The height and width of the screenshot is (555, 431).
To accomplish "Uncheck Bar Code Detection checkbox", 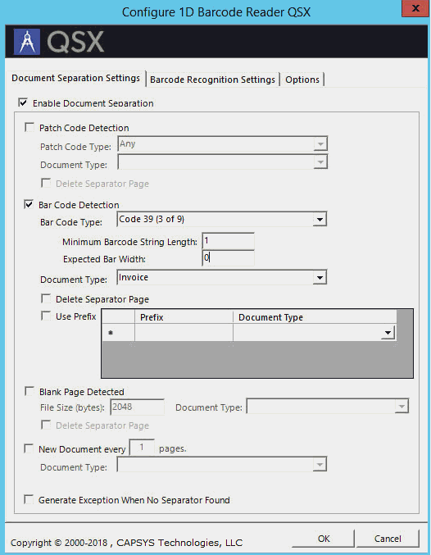I will click(29, 205).
